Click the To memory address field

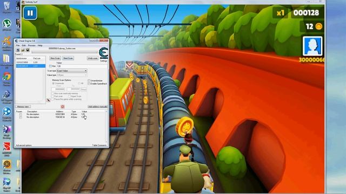tap(74, 89)
